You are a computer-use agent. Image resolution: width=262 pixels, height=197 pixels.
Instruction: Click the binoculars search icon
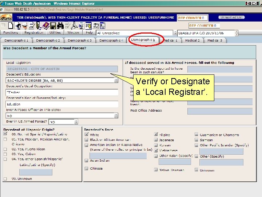pos(60,26)
